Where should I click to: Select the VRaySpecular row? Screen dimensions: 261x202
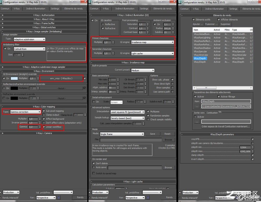click(223, 51)
